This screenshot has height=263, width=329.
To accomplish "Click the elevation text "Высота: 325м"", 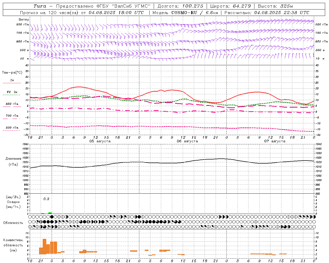I will click(x=275, y=6).
